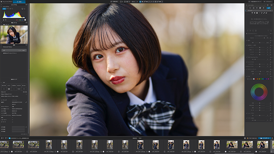
Task: Open the 75% zoom level dropdown
Action: tap(135, 2)
